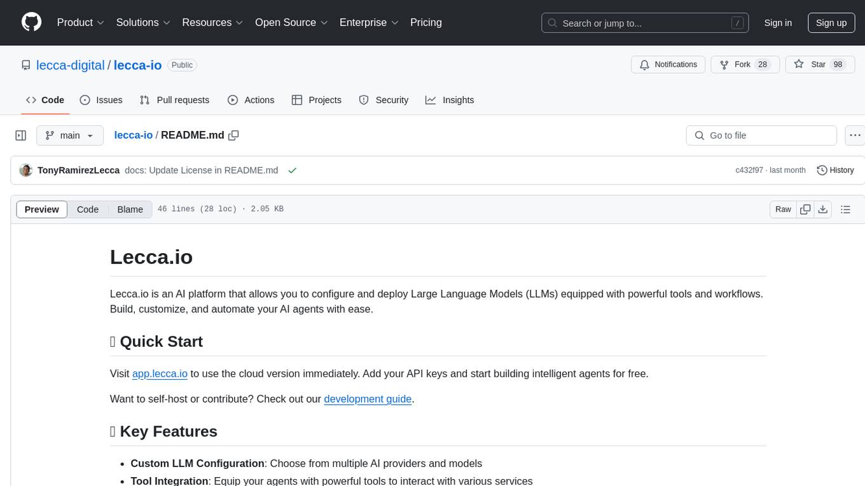Select the Code view
Viewport: 865px width, 486px height.
(x=88, y=209)
